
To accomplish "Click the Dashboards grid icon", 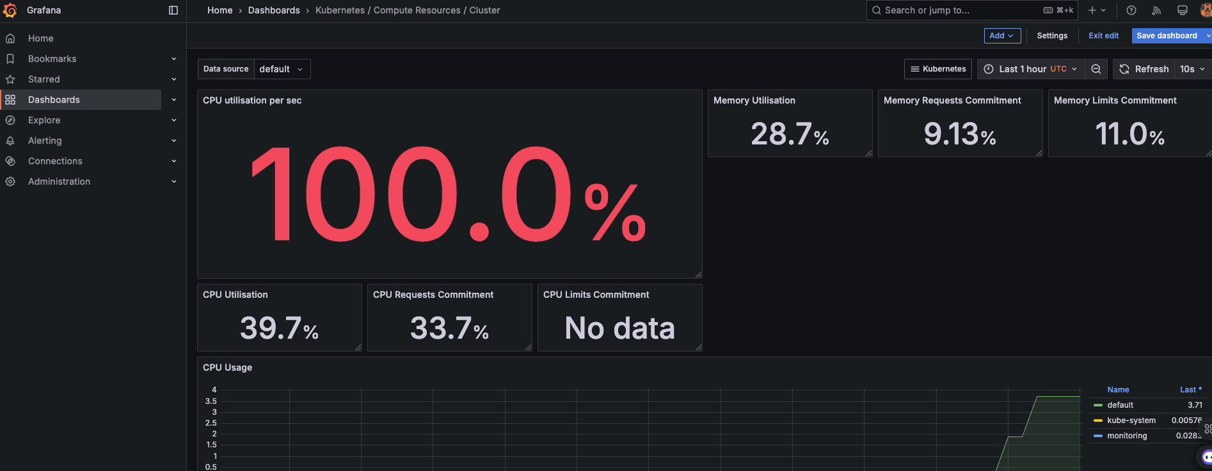I will 10,100.
